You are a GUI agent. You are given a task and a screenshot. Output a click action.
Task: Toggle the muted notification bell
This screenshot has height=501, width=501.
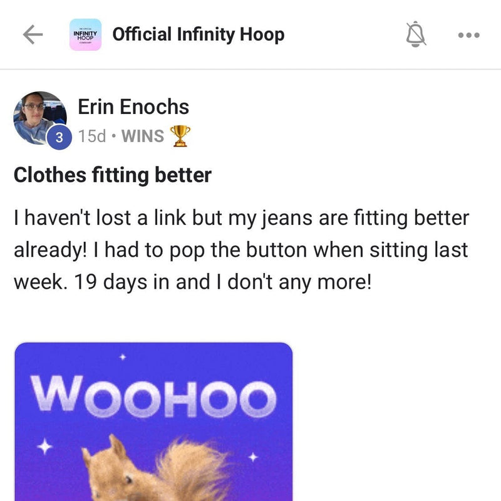click(416, 35)
